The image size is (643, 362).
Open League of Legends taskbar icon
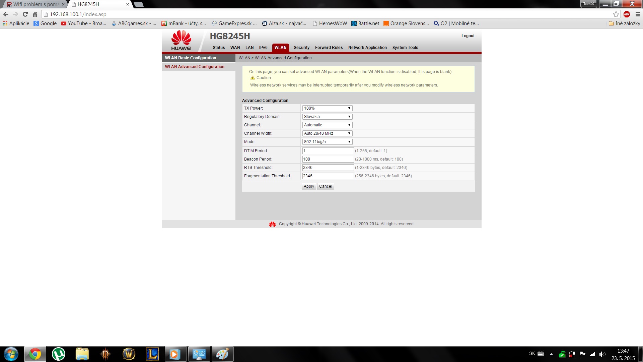click(x=152, y=354)
